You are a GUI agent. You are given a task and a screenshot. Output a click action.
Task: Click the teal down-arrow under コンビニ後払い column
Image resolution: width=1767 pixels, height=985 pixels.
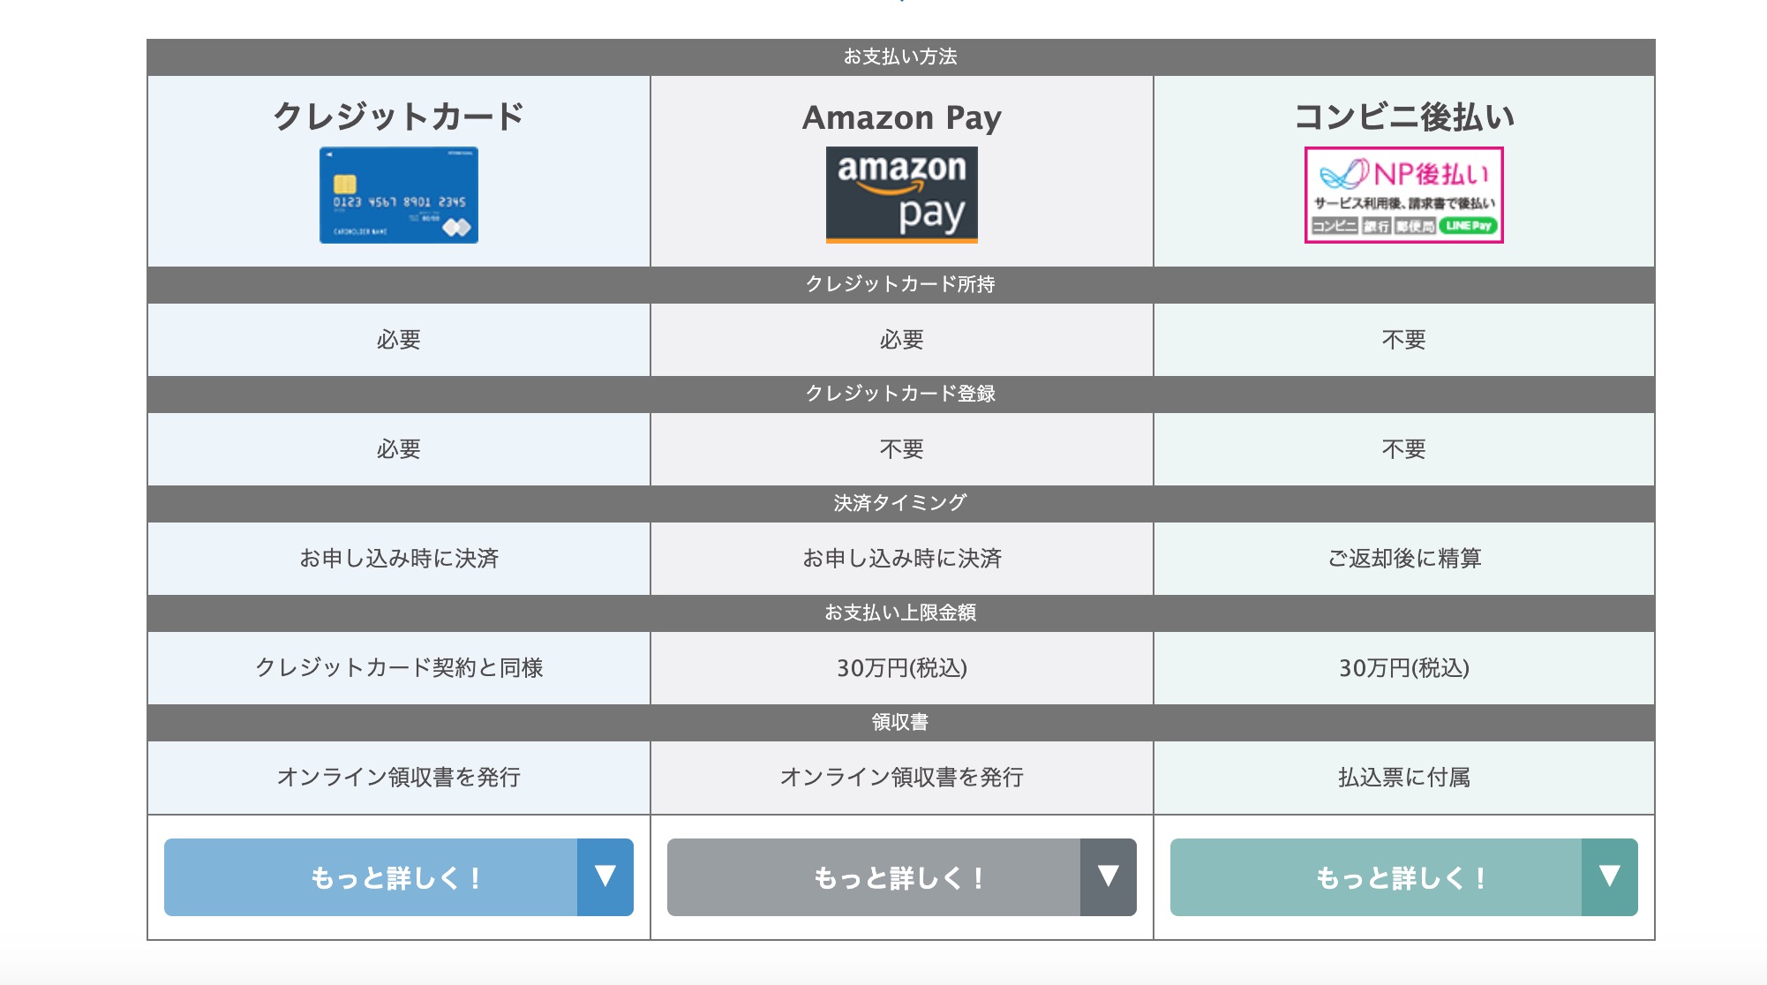[1609, 876]
